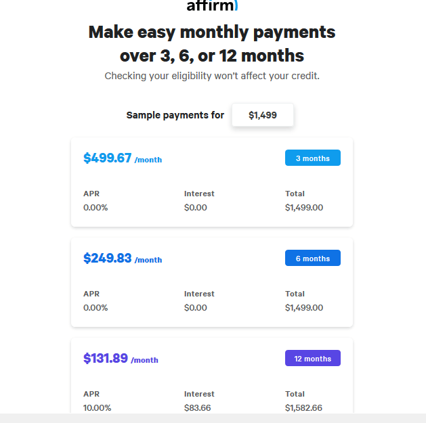The width and height of the screenshot is (426, 423).
Task: Click the 10.00% APR value
Action: tap(97, 408)
